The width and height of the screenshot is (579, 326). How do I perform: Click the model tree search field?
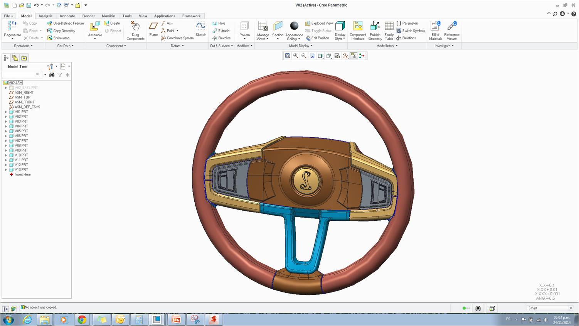[x=22, y=75]
